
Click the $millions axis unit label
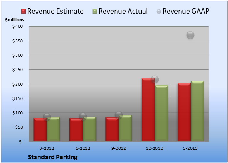coord(15,20)
